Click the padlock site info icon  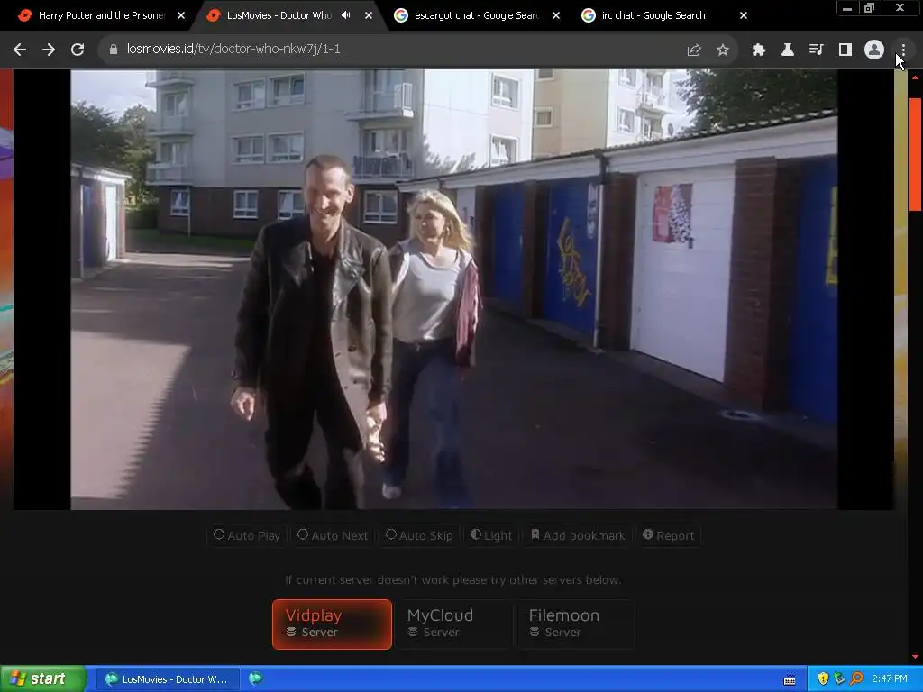click(x=113, y=50)
